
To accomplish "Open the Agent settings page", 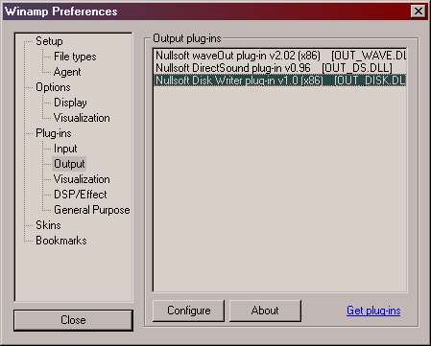I will click(67, 72).
